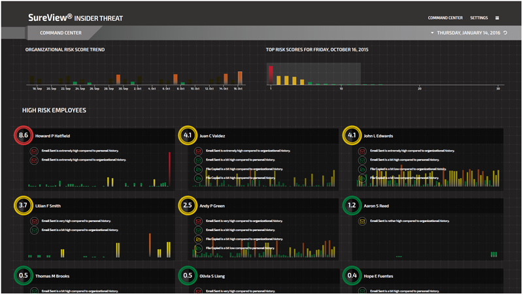Open SETTINGS in the top navigation

pos(479,18)
